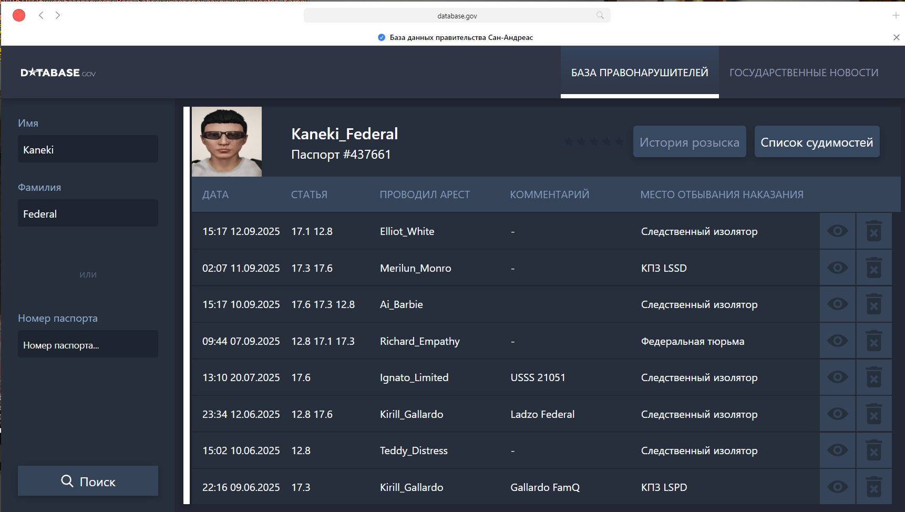View details of Ai_Barbie's arrest record
905x512 pixels.
(837, 304)
